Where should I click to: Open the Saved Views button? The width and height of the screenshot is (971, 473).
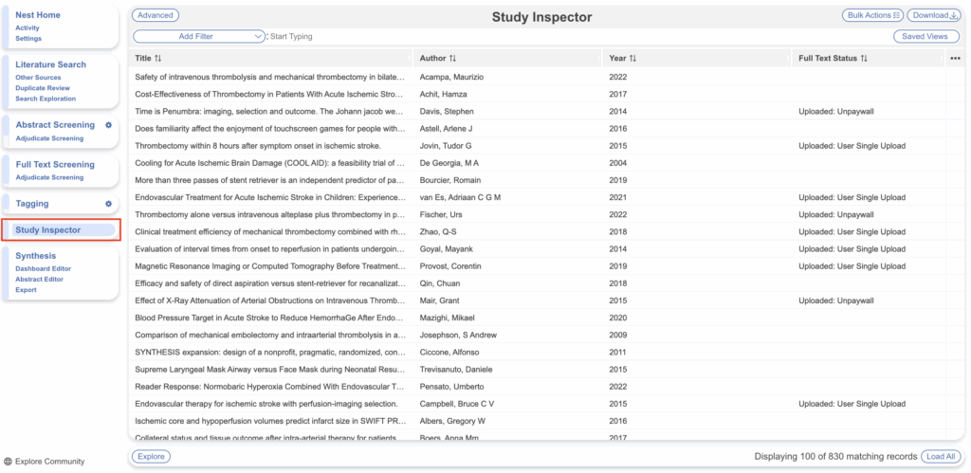pyautogui.click(x=925, y=36)
